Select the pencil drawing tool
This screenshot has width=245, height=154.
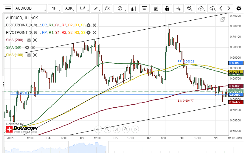96,8
